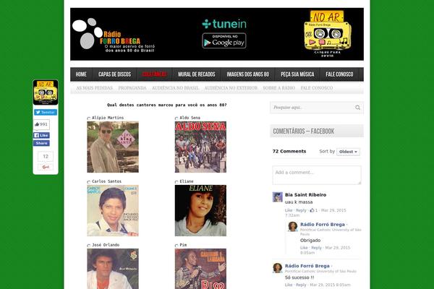This screenshot has width=434, height=289.
Task: Go to PROPAGANDA submenu link
Action: 132,88
